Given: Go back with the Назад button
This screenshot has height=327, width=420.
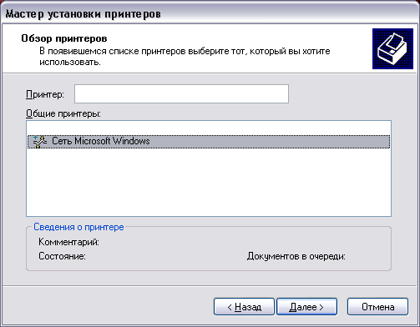Looking at the screenshot, I should (244, 307).
